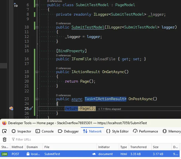Click the async keyword on line 23
Screen dimensions: 181x159
77,99
